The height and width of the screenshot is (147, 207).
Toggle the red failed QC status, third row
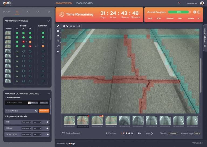(23, 42)
